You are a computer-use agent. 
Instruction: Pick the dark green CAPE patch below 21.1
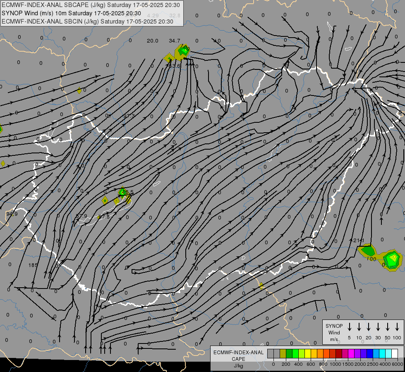[x=368, y=250]
